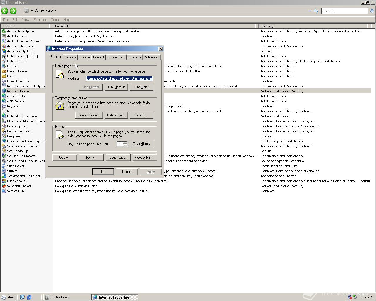
Task: Click the Accessibility button in dialog
Action: tap(145, 158)
